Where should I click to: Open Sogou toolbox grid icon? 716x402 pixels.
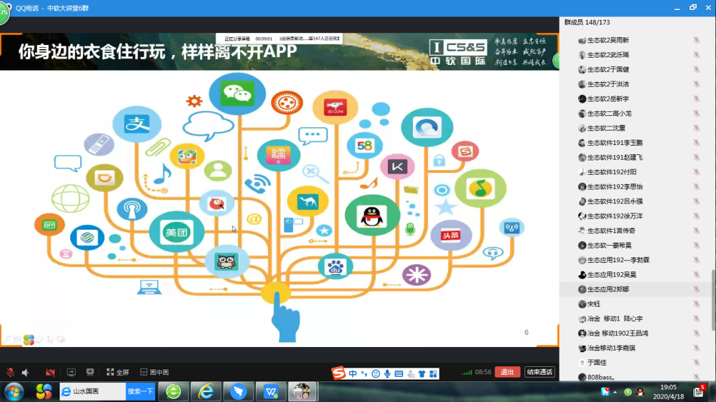tap(434, 374)
